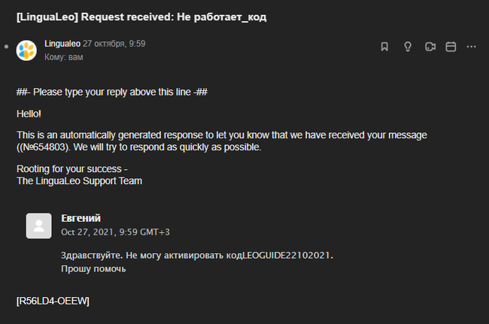Click the ticket number №654803
Screen dimensions: 489x324
44,147
